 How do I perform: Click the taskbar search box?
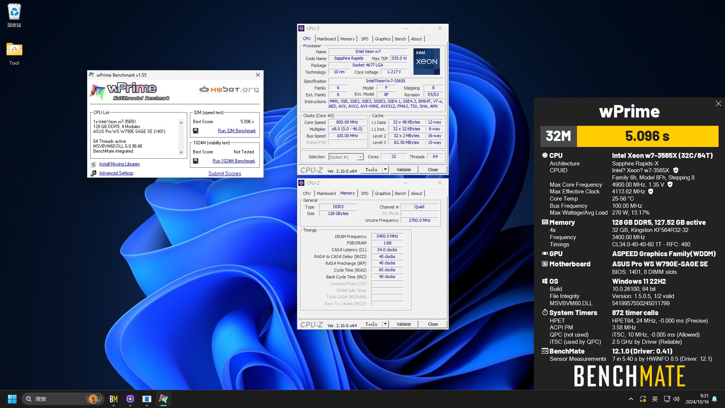(62, 399)
